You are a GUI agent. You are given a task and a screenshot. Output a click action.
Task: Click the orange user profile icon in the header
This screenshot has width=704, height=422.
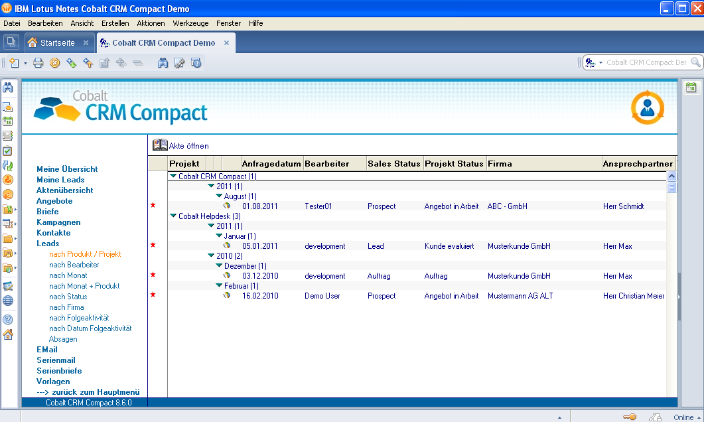tap(647, 107)
